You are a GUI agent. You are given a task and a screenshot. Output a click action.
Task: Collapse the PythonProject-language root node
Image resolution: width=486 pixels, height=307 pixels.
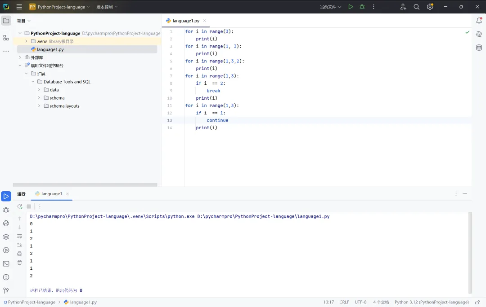[x=20, y=33]
